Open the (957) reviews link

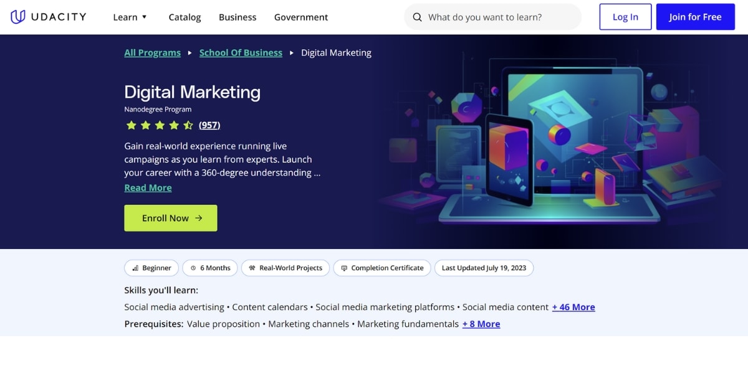tap(209, 125)
